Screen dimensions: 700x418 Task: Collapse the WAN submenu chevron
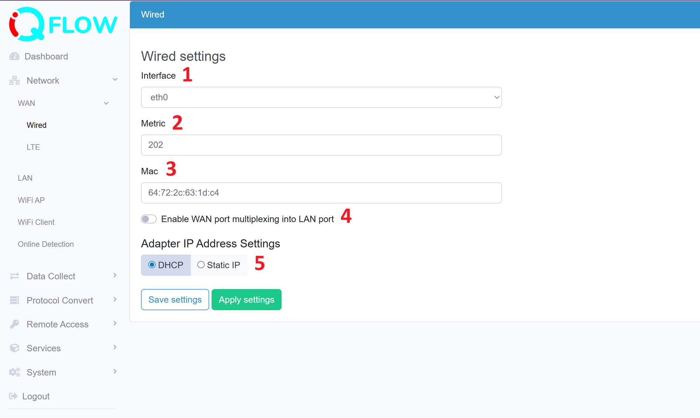(x=106, y=103)
